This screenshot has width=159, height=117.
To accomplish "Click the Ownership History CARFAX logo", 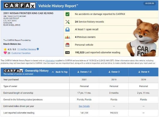I will tap(13, 71).
